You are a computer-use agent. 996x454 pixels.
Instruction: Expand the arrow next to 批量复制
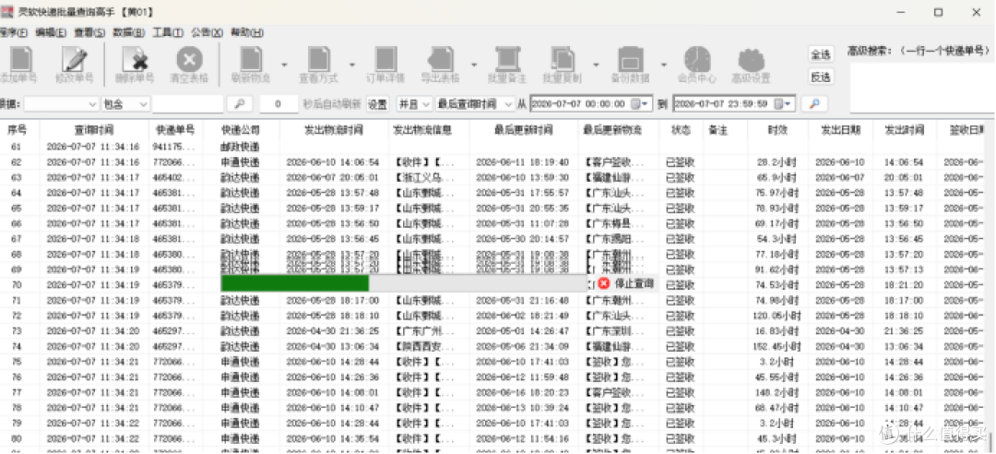tap(596, 65)
